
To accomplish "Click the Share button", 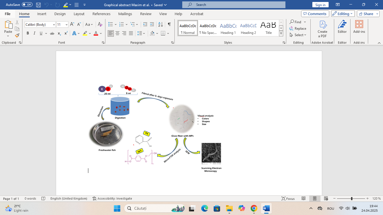I will (368, 14).
